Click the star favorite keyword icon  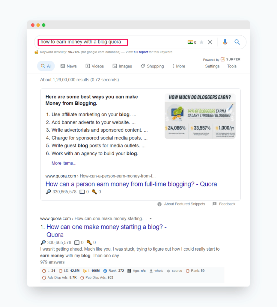201,42
